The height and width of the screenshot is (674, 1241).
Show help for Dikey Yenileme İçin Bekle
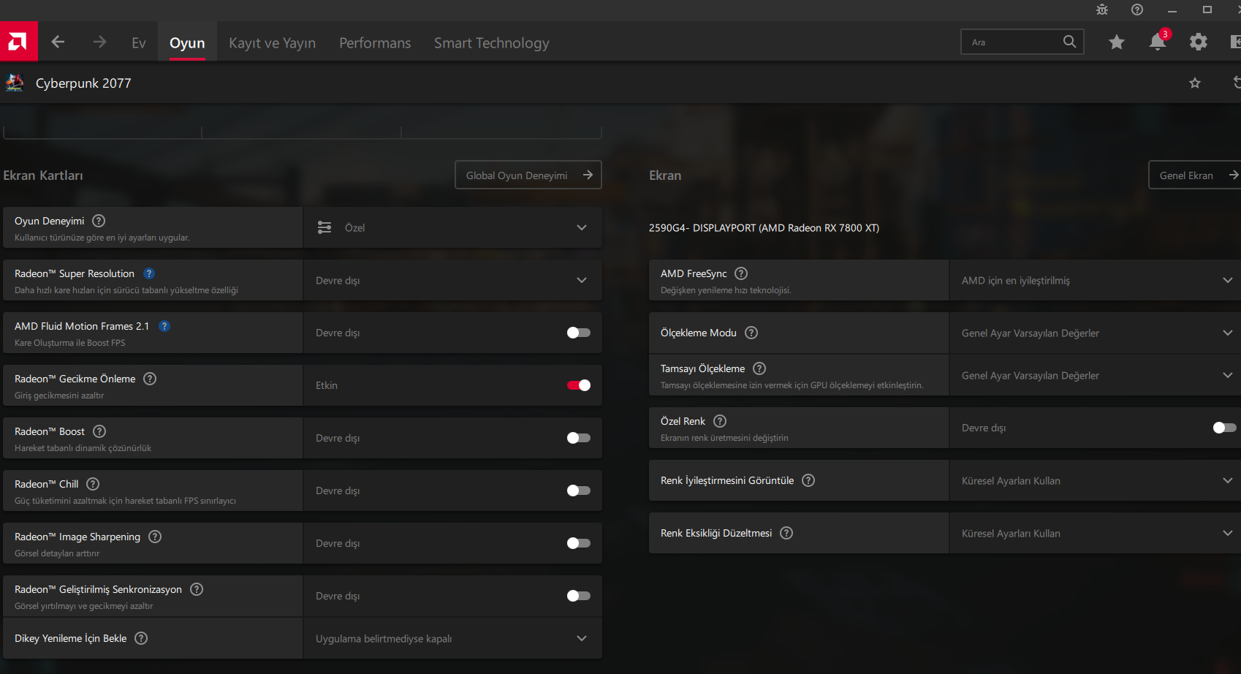point(141,638)
